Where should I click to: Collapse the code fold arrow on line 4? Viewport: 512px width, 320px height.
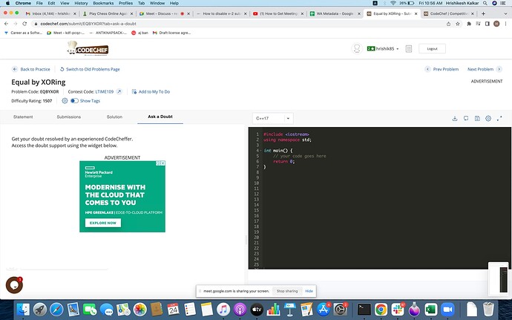[x=260, y=151]
